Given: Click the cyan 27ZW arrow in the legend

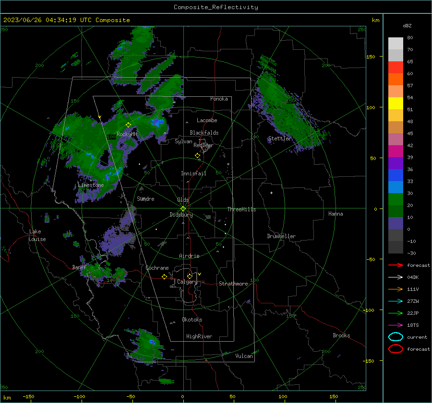Looking at the screenshot, I should [x=396, y=301].
